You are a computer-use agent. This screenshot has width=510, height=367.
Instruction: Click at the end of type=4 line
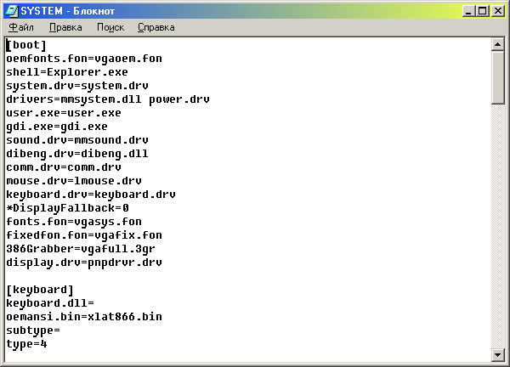click(48, 343)
